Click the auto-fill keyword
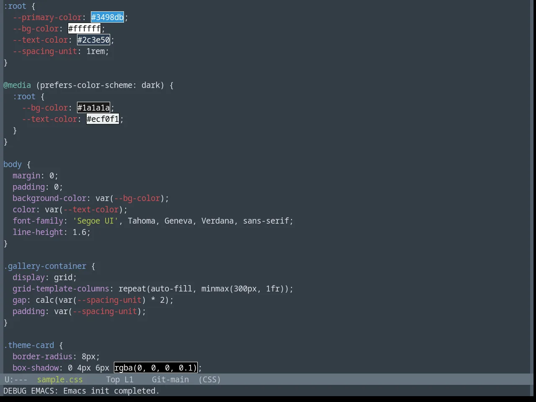This screenshot has width=536, height=402. coord(171,289)
